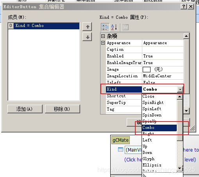The width and height of the screenshot is (199, 177).
Task: Select member 'Kind = Combo' in the list
Action: [x=44, y=26]
